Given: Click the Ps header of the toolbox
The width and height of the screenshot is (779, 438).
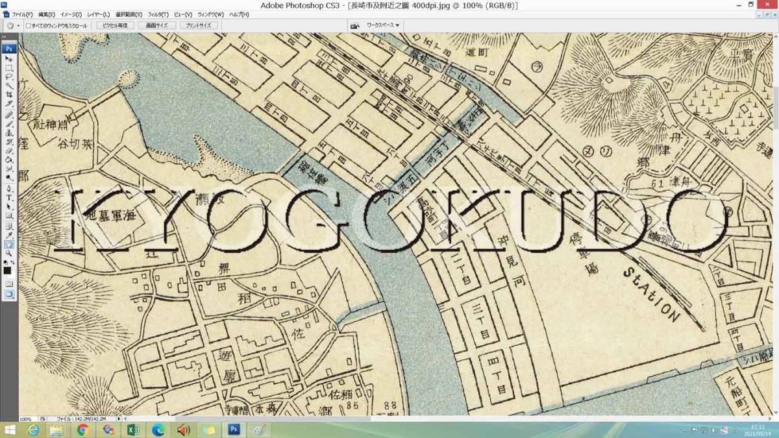Looking at the screenshot, I should [x=10, y=49].
